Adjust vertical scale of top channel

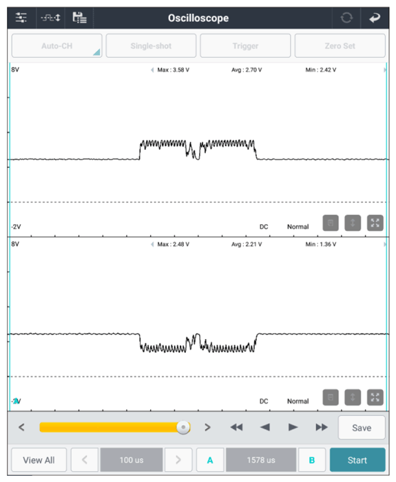point(353,223)
